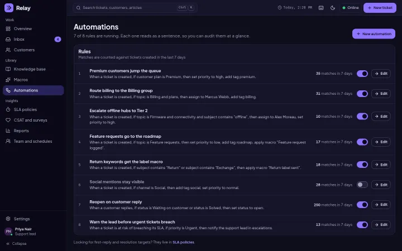Edit Social mentions stay visible rule
The width and height of the screenshot is (402, 251).
click(381, 185)
